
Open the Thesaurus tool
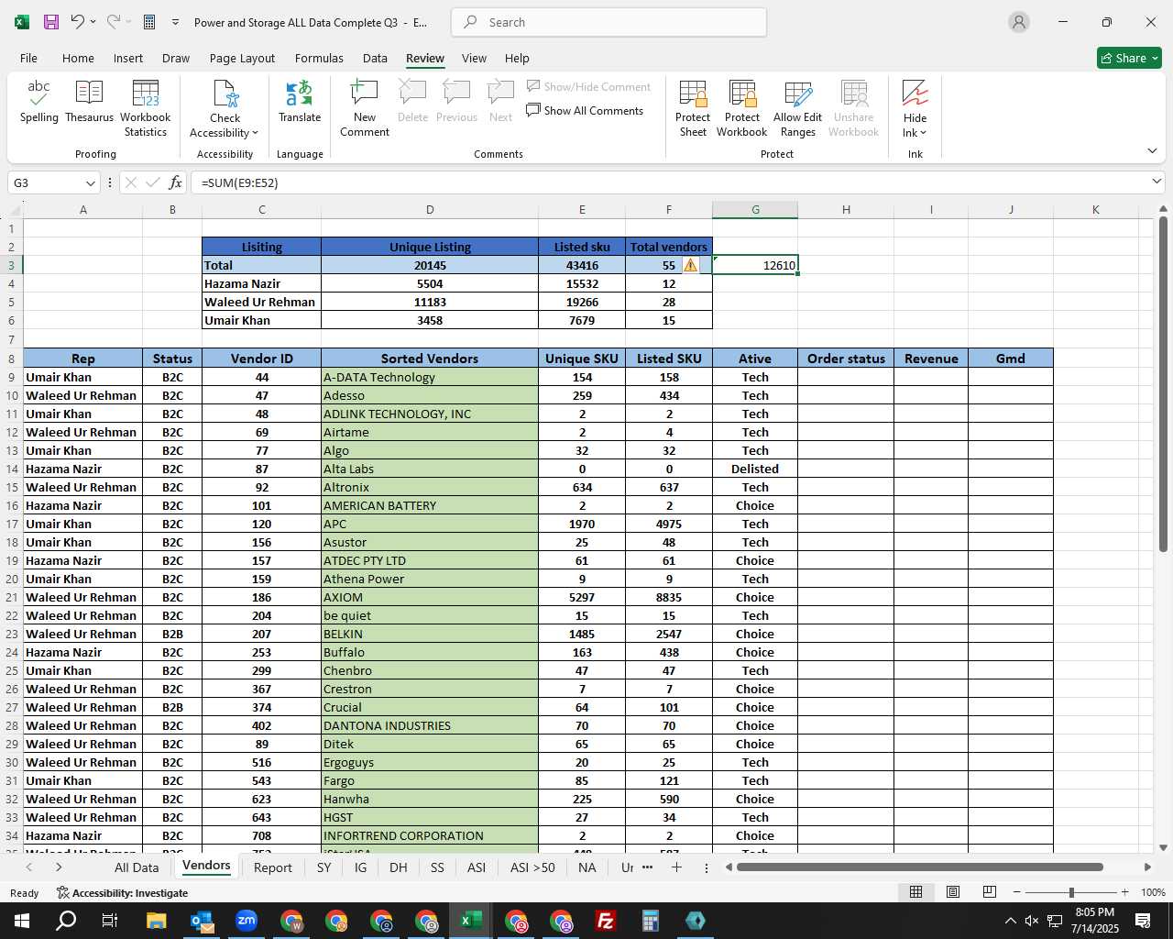click(90, 102)
